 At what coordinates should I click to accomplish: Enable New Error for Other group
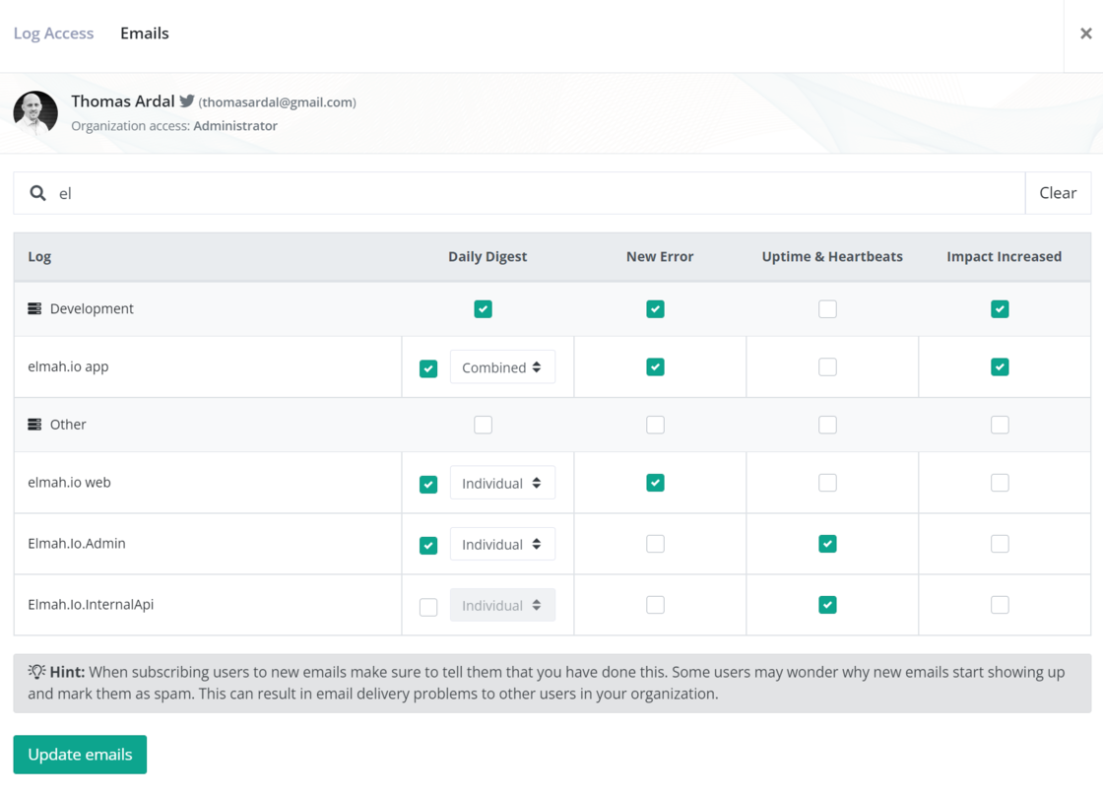[655, 425]
